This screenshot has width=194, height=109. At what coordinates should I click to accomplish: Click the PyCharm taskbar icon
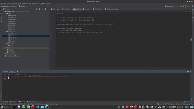click(47, 107)
